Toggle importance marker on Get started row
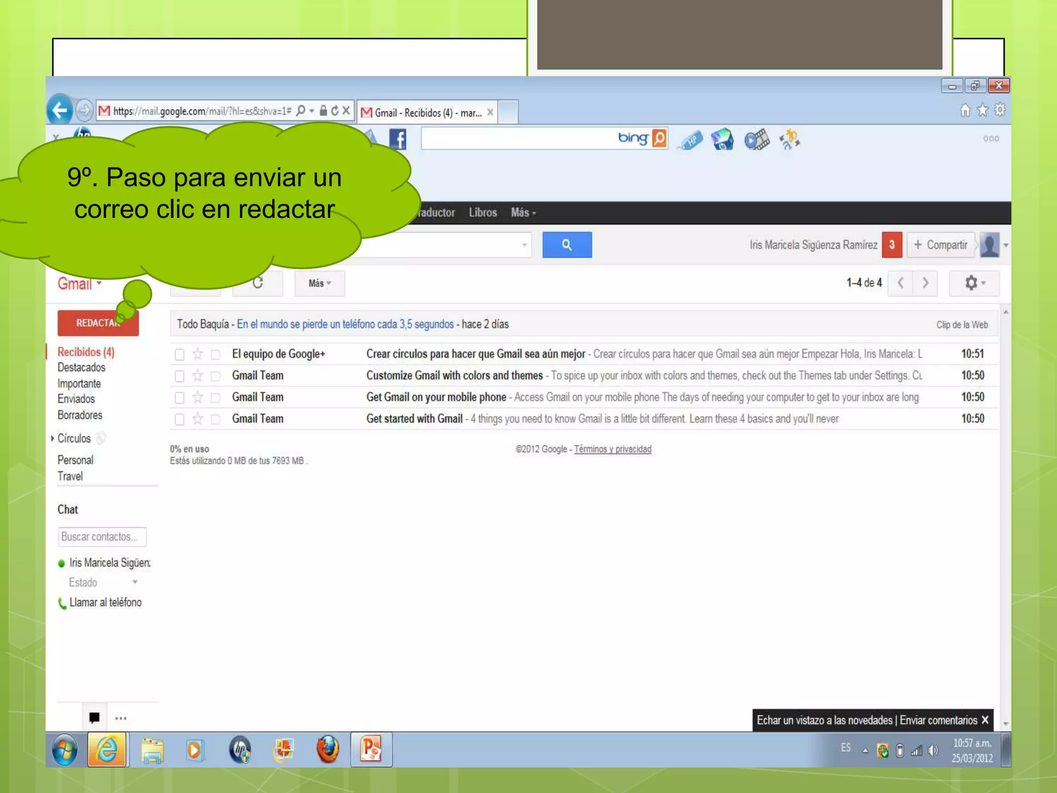This screenshot has width=1057, height=793. (x=216, y=420)
